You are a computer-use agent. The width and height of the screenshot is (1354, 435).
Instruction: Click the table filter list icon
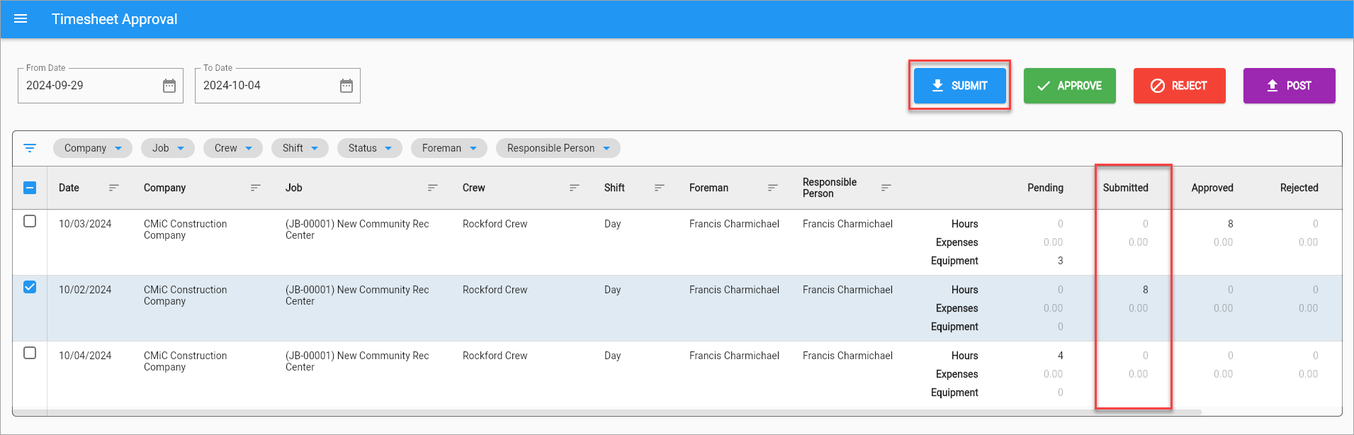[x=30, y=148]
